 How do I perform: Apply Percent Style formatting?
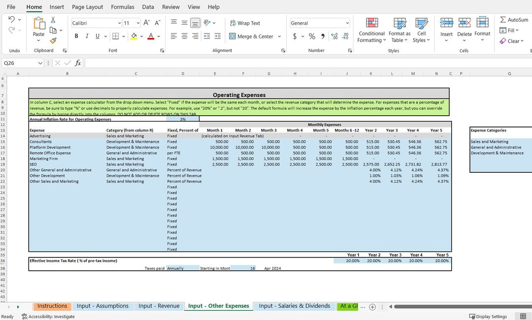click(311, 36)
